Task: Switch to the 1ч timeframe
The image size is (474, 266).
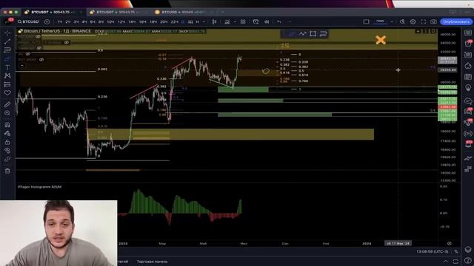Action: 59,21
